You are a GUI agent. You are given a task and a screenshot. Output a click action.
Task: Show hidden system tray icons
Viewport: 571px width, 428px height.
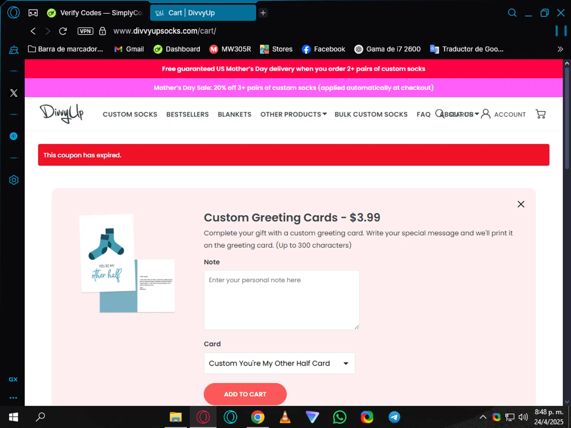point(483,417)
